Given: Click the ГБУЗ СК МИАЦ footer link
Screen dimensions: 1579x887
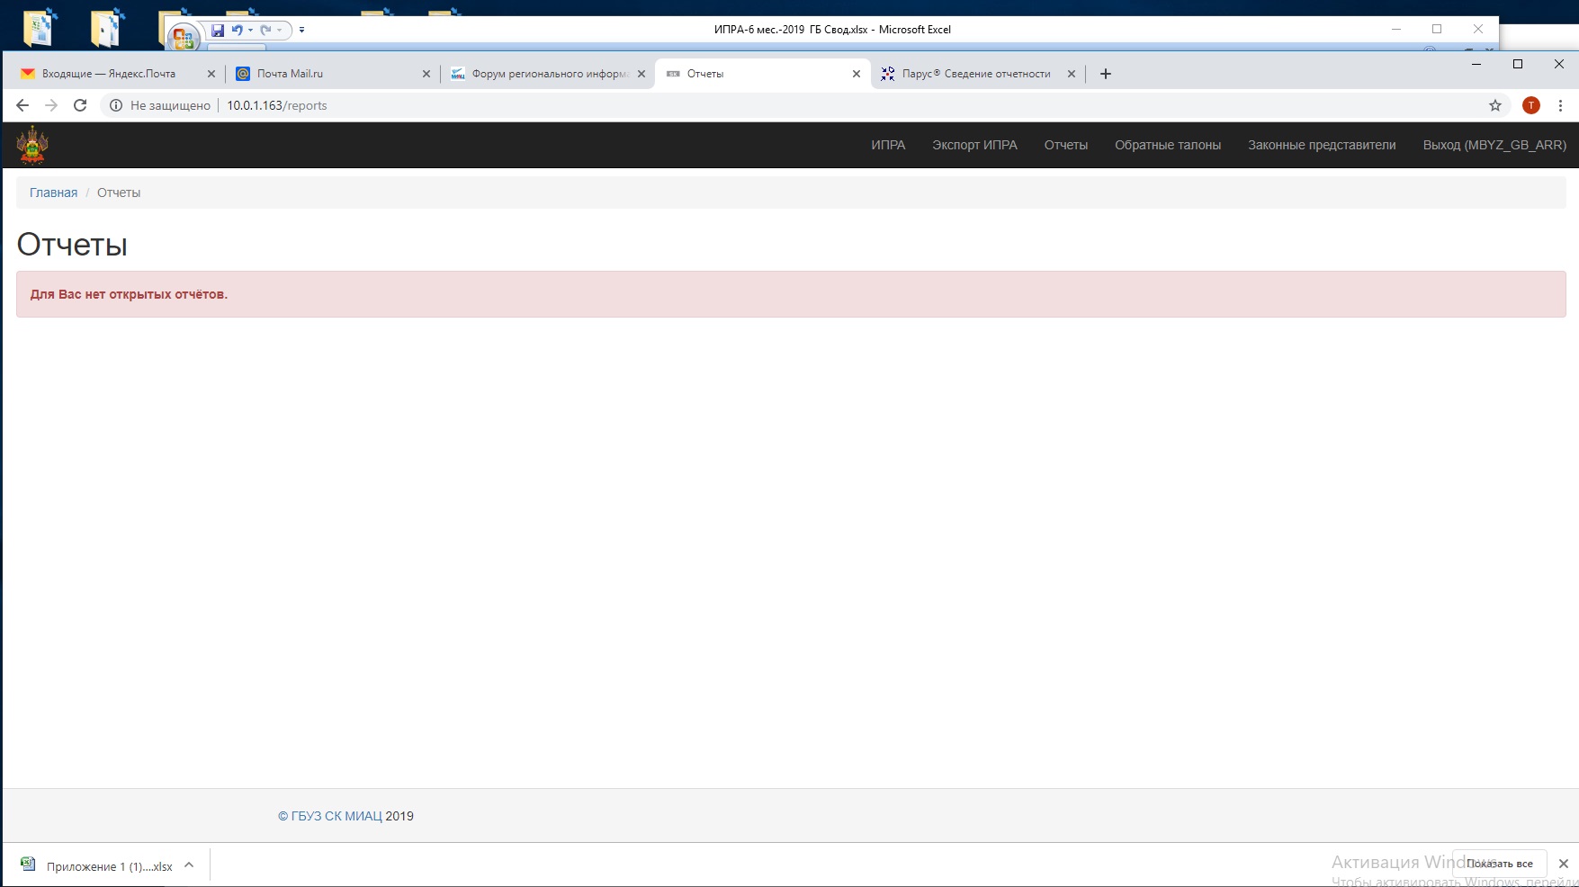Looking at the screenshot, I should 329,816.
